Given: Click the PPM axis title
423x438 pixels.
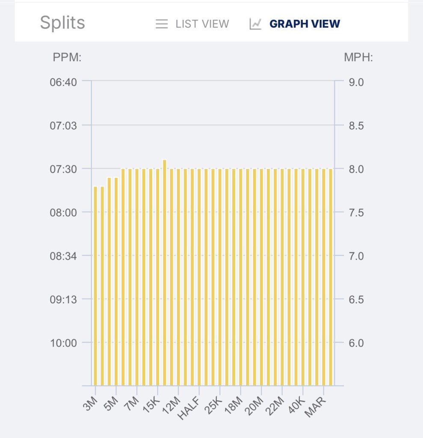Looking at the screenshot, I should tap(67, 58).
